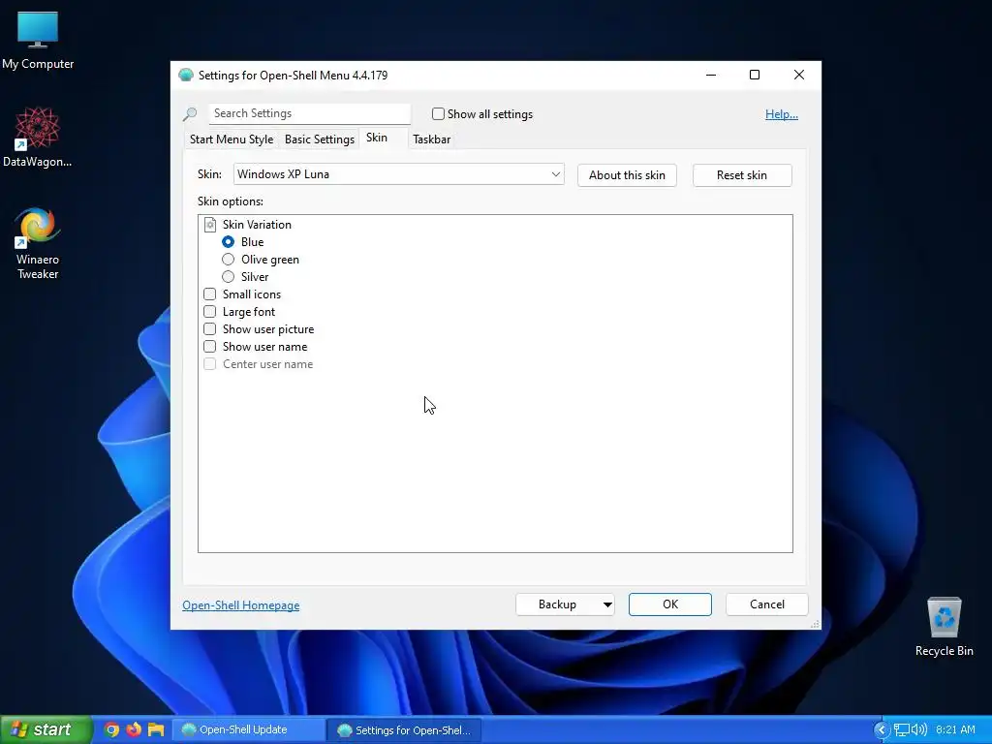Viewport: 992px width, 744px height.
Task: Minimize the Open-Shell settings window
Action: [x=711, y=75]
